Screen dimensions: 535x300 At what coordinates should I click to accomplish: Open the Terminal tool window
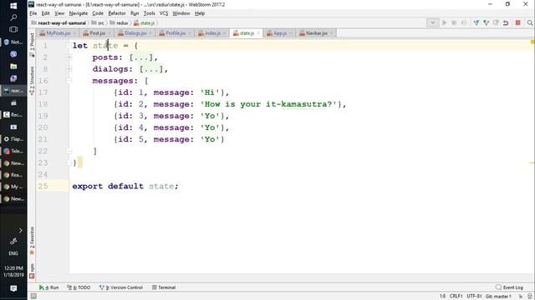[164, 287]
